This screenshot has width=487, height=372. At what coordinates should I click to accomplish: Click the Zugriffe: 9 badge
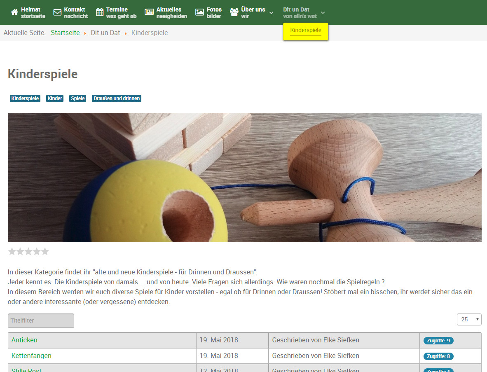click(x=438, y=341)
